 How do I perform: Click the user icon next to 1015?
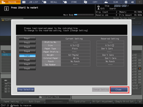pyautogui.click(x=98, y=9)
